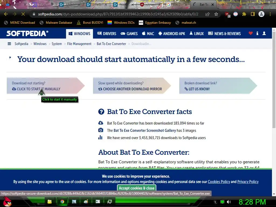Click to start it manually download button
Image resolution: width=276 pixels, height=207 pixels.
pos(46,86)
